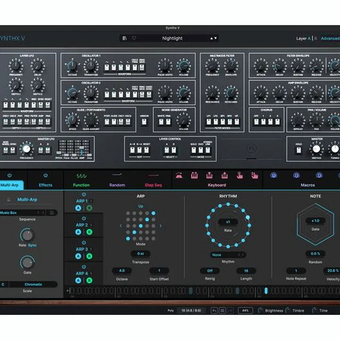Image resolution: width=340 pixels, height=340 pixels.
Task: Toggle the Chorus Off switch
Action: 256,122
